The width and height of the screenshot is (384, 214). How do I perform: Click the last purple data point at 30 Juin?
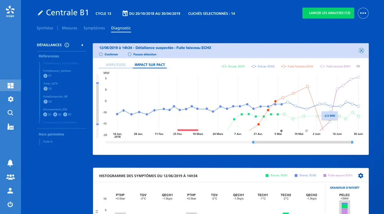pos(359,77)
